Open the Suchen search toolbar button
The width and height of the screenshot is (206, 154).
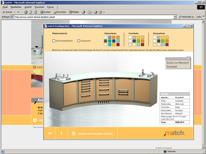click(x=45, y=12)
